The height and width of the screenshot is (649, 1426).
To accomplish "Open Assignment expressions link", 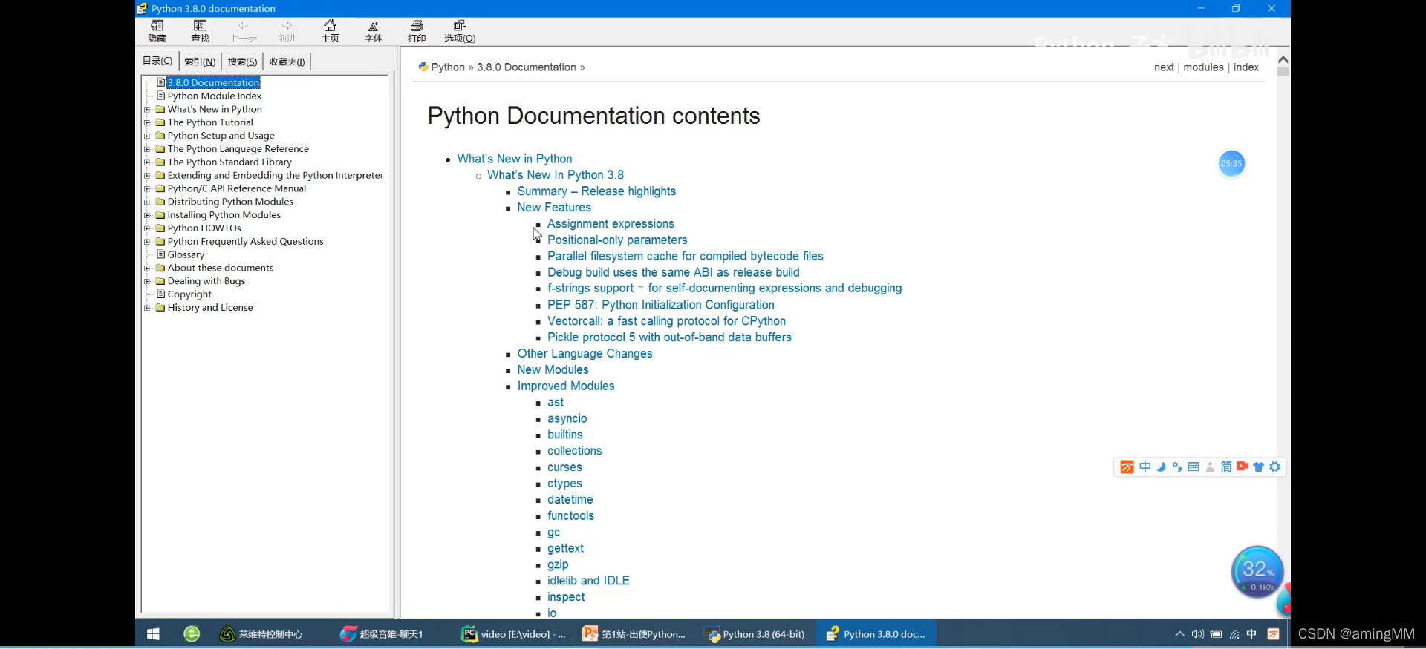I will pos(611,224).
